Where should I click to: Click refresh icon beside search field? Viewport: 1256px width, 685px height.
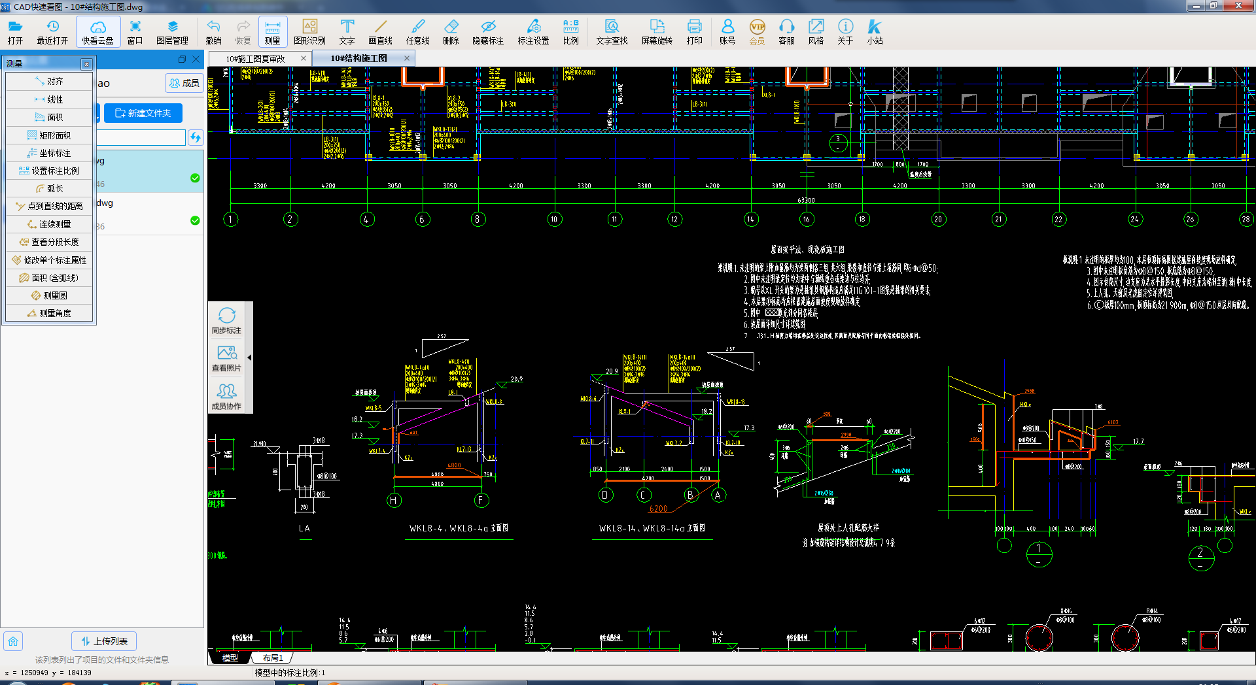pyautogui.click(x=195, y=137)
